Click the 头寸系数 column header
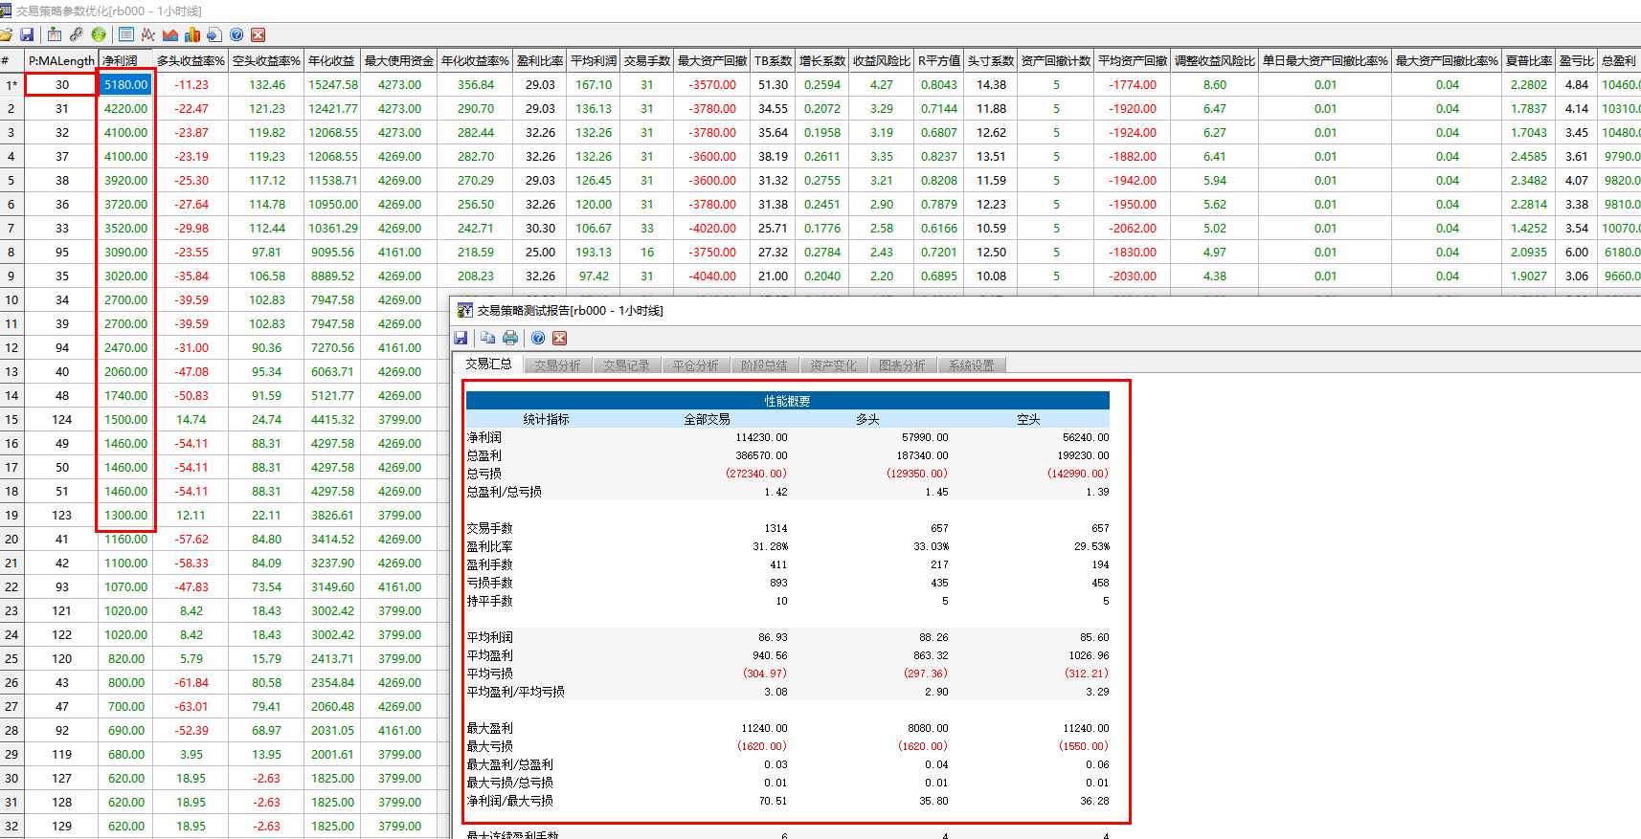This screenshot has height=839, width=1641. tap(991, 60)
